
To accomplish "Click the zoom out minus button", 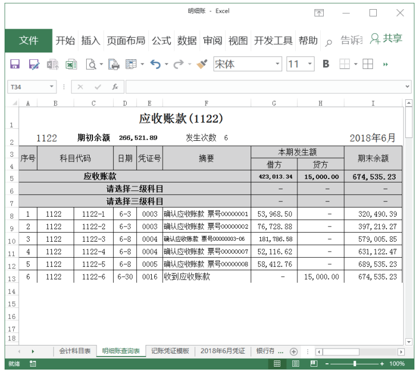I will [327, 364].
